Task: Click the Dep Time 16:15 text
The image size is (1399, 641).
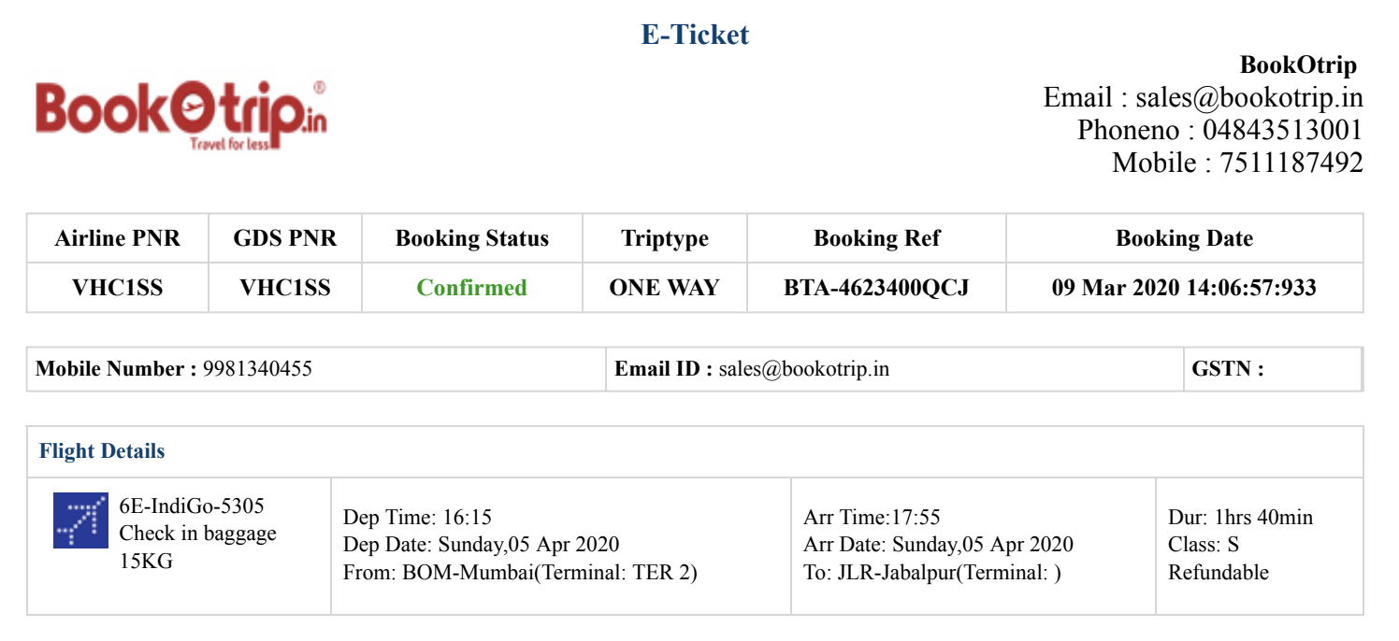Action: (x=417, y=518)
